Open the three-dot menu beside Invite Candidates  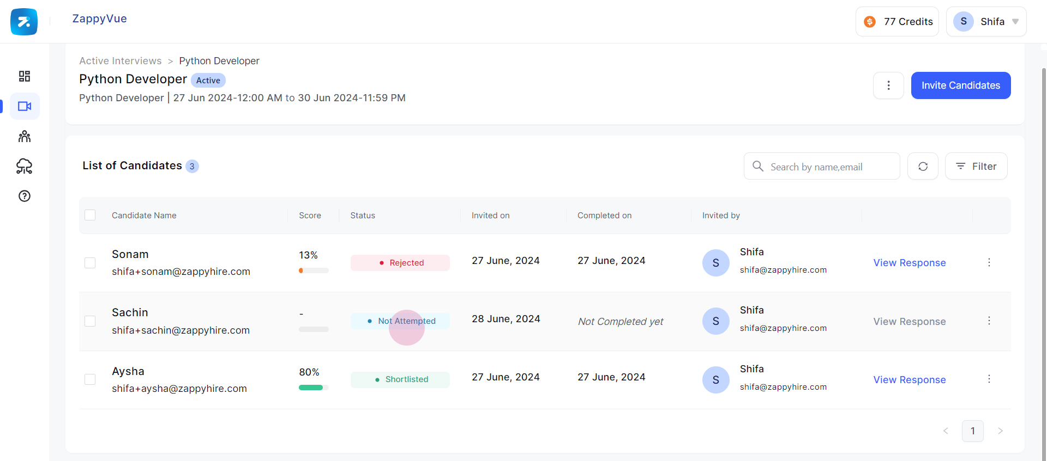(888, 85)
